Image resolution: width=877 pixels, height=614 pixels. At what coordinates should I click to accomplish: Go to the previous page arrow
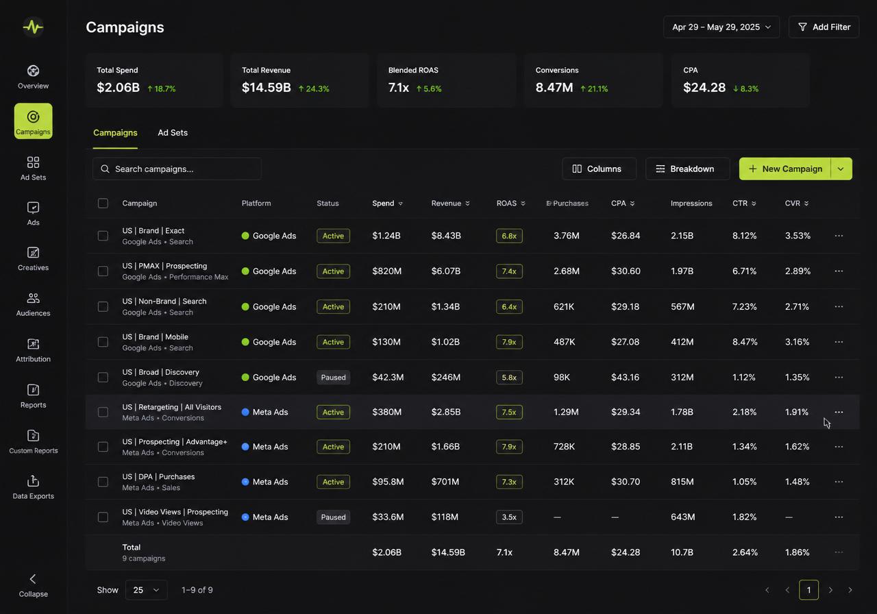[x=787, y=590]
